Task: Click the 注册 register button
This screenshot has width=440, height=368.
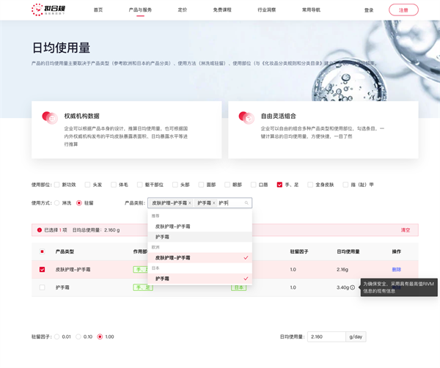Action: tap(403, 10)
